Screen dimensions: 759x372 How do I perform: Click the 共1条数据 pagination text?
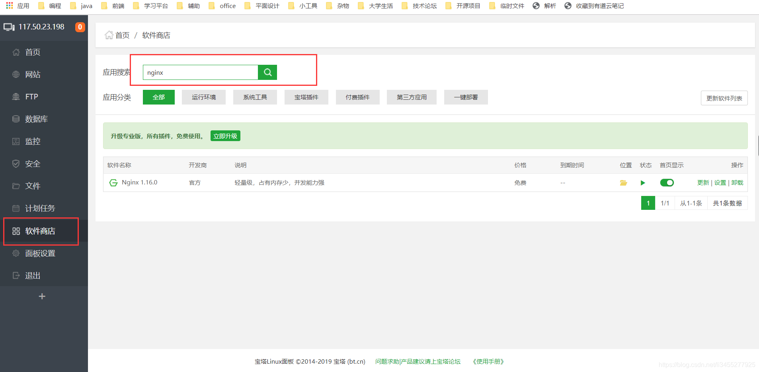727,203
